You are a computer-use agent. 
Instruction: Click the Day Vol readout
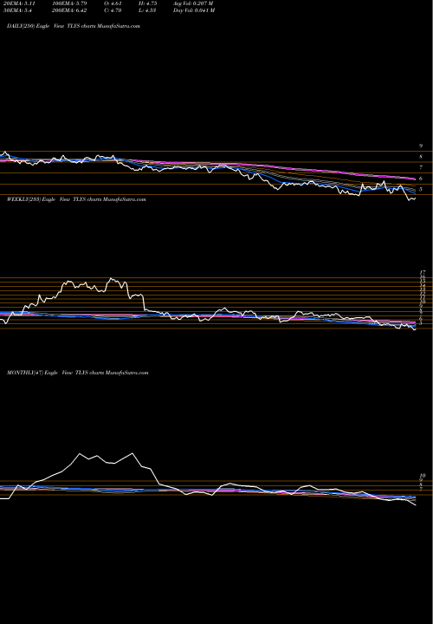tap(194, 10)
